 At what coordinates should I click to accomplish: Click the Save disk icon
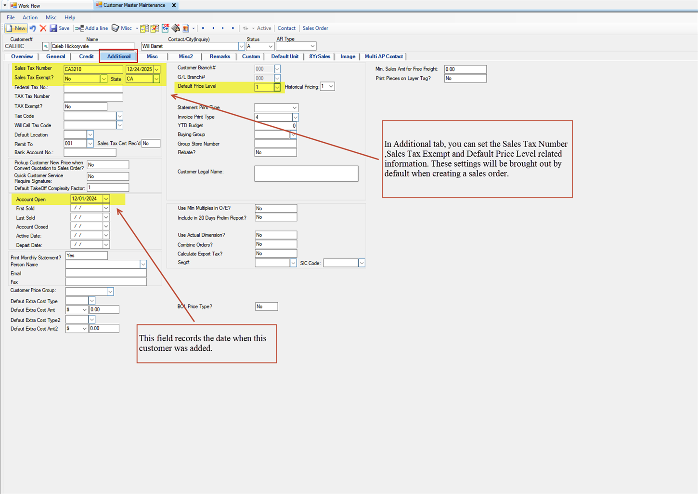[53, 28]
